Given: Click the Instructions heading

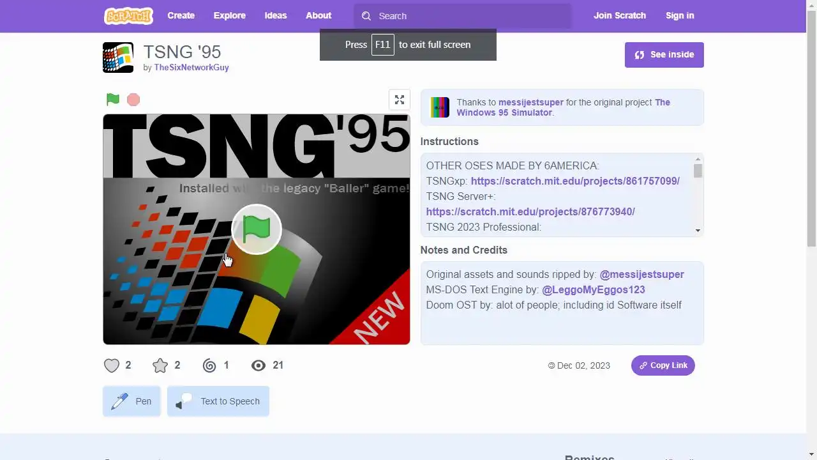Looking at the screenshot, I should click(x=449, y=141).
